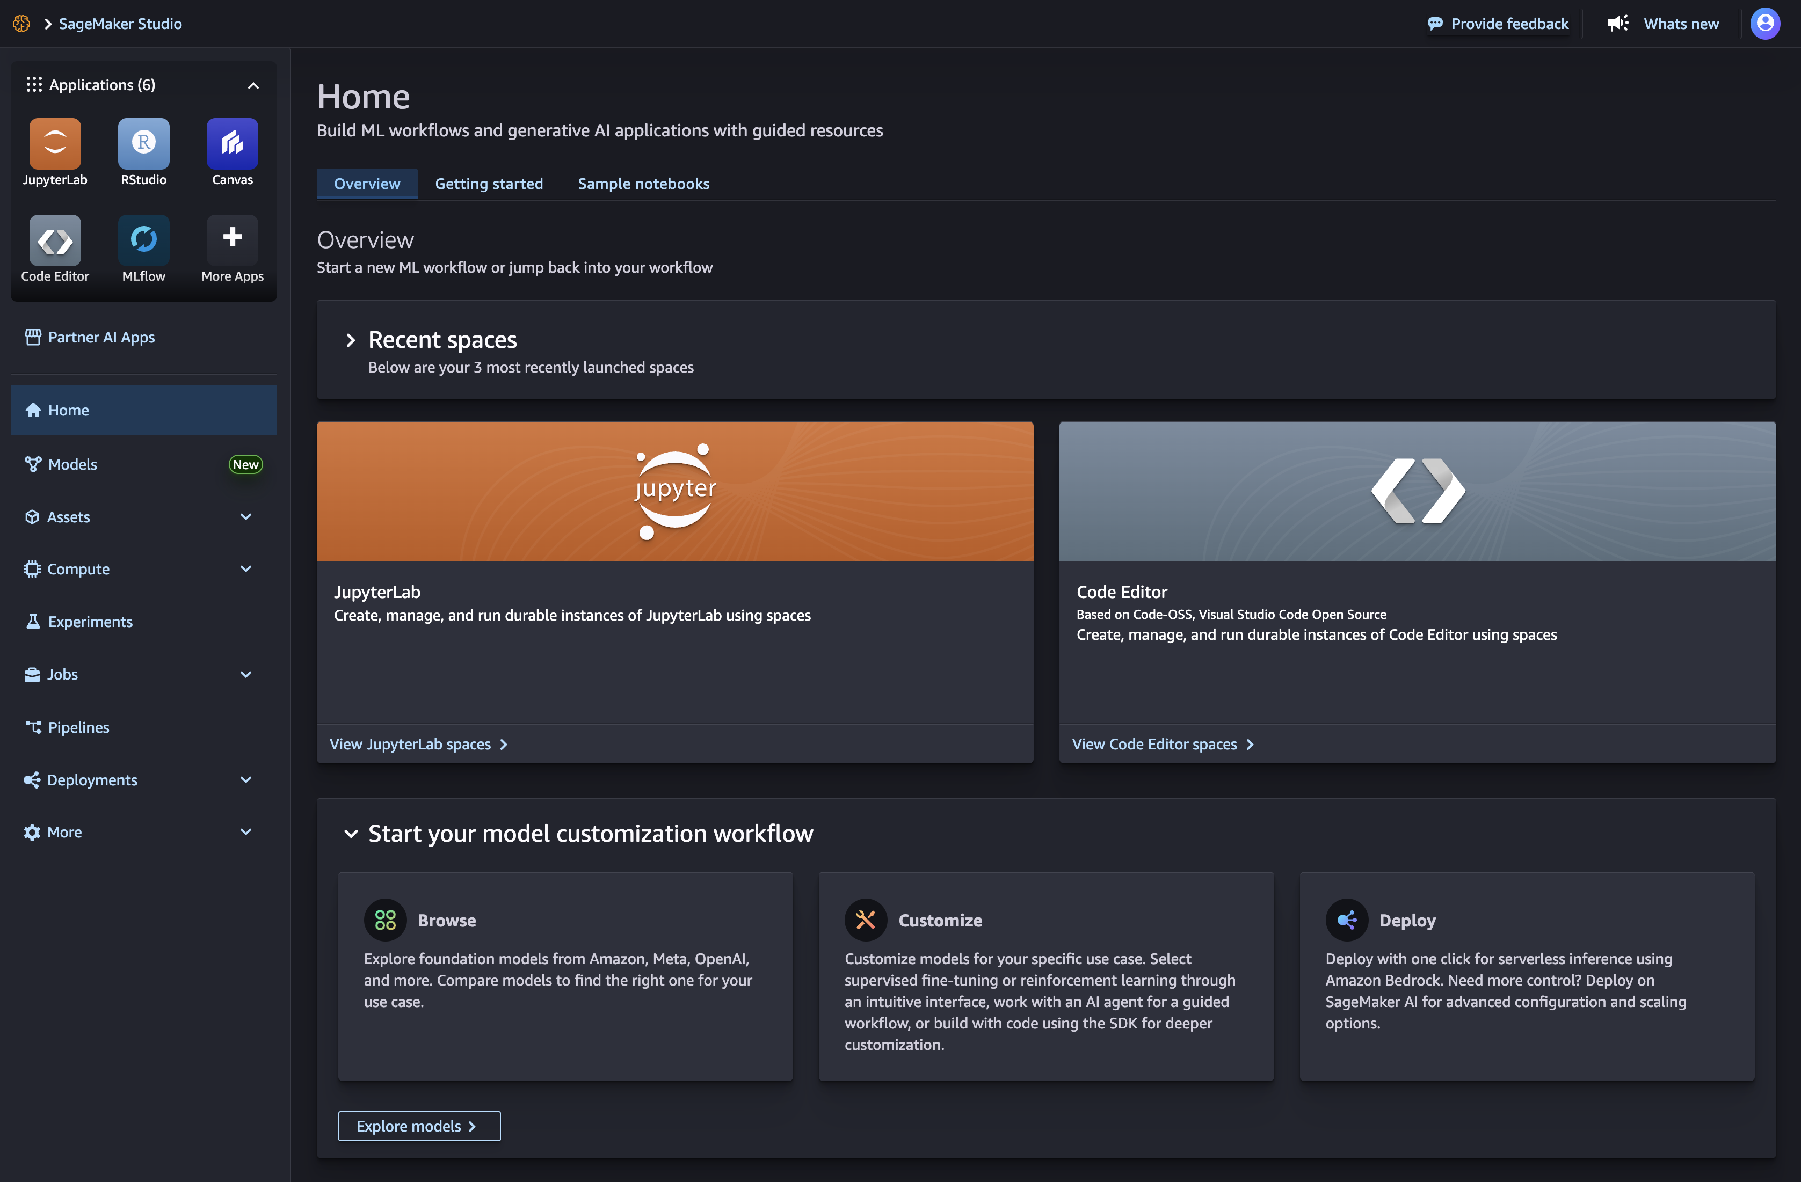
Task: Select the Code Editor app icon
Action: tap(54, 240)
